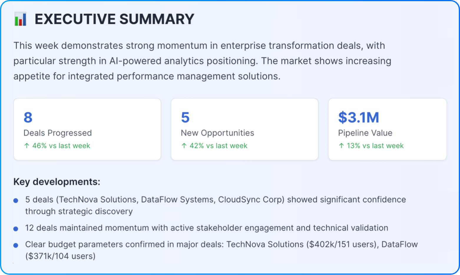Select the New Opportunities number 5
The width and height of the screenshot is (460, 275).
coord(185,117)
